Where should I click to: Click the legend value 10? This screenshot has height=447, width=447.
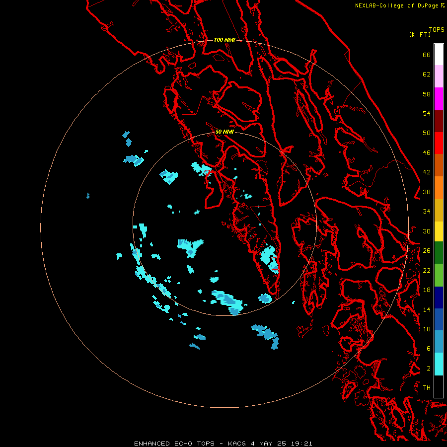click(427, 329)
